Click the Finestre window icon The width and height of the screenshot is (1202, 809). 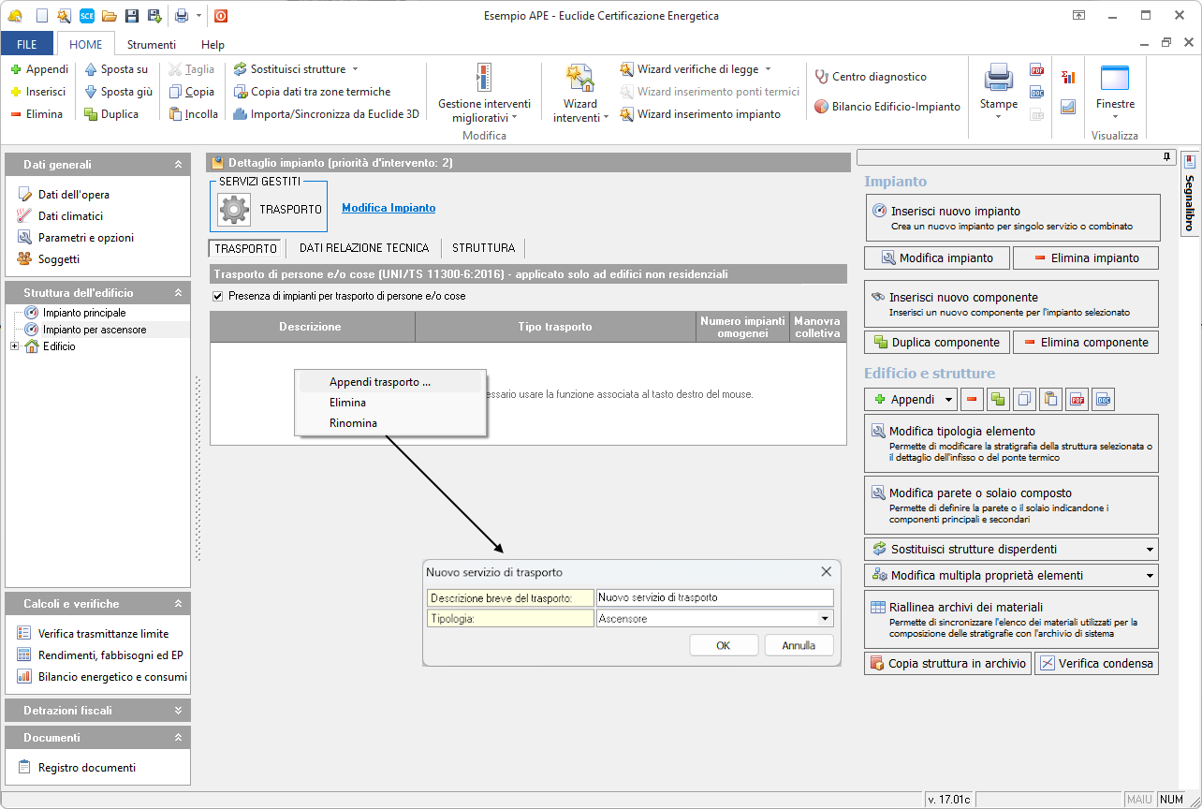pyautogui.click(x=1114, y=79)
